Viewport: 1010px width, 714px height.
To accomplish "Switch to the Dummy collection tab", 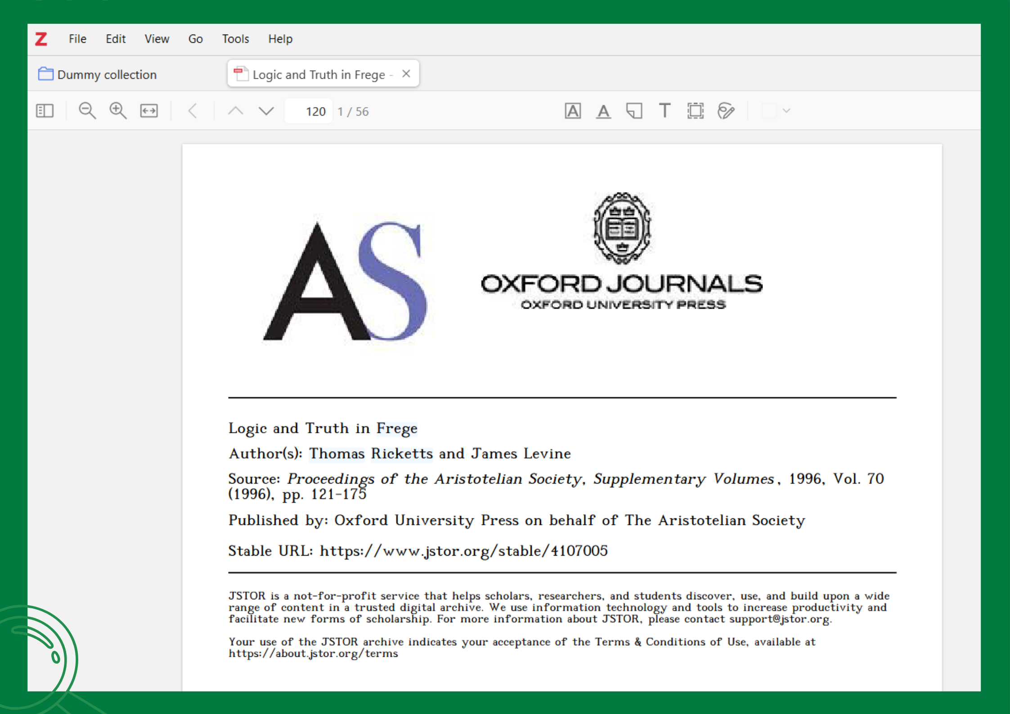I will (98, 74).
